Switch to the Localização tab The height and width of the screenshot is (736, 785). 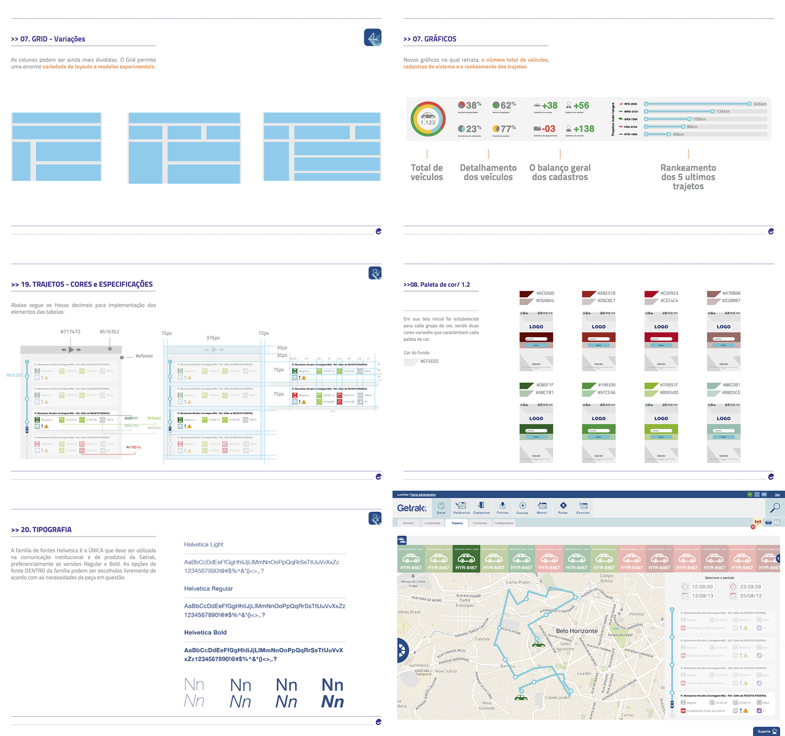point(432,523)
